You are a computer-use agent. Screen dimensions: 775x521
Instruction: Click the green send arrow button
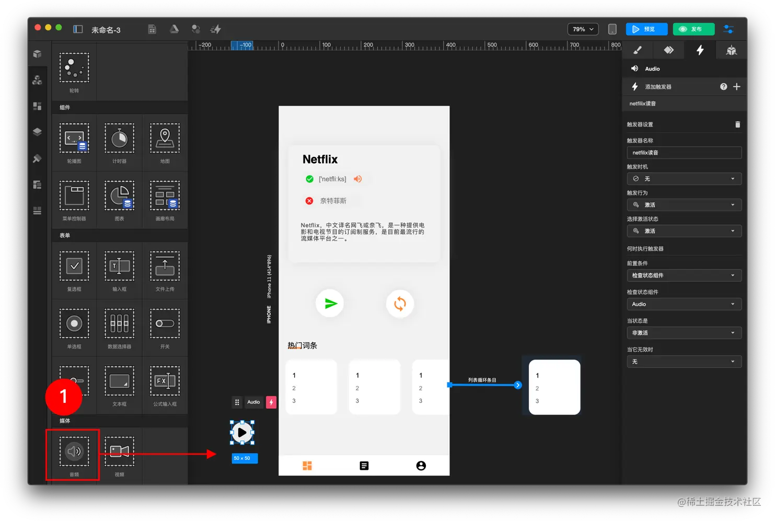[330, 303]
